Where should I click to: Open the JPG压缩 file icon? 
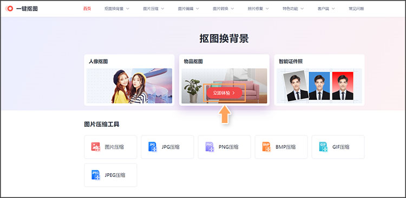point(153,147)
